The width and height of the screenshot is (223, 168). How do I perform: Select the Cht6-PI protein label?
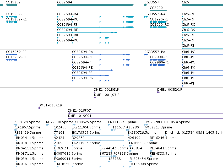coord(188,78)
